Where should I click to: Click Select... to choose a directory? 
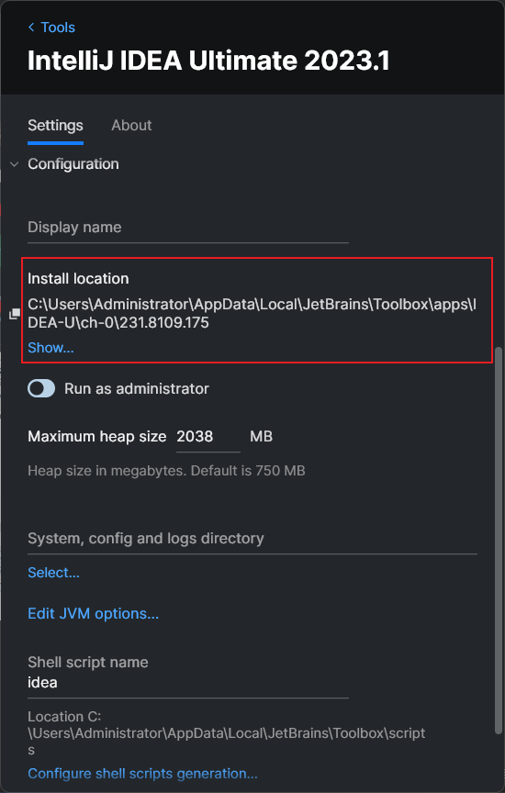click(x=53, y=573)
